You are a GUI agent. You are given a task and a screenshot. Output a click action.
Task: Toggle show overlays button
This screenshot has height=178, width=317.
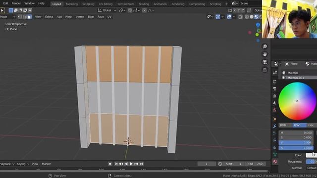tap(229, 17)
